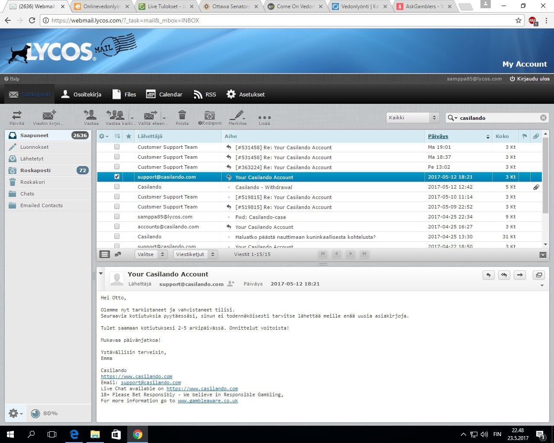Screen dimensions: 554x443
Task: Clear the casilando search text
Action: (x=543, y=118)
